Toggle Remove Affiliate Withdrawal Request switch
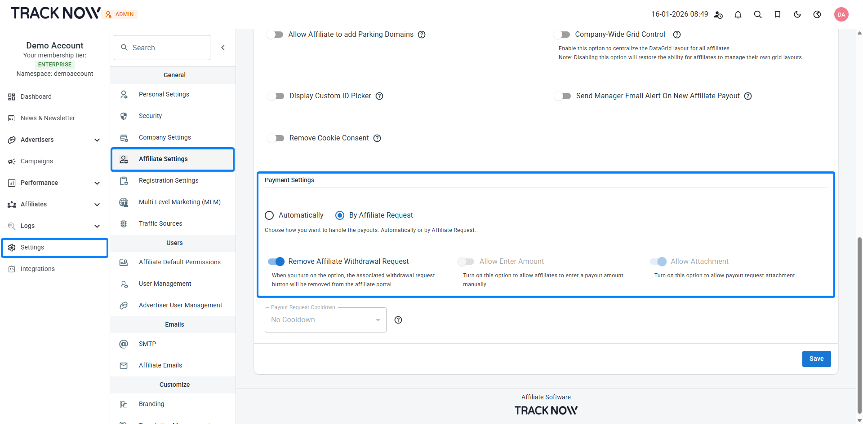863x424 pixels. (x=276, y=262)
